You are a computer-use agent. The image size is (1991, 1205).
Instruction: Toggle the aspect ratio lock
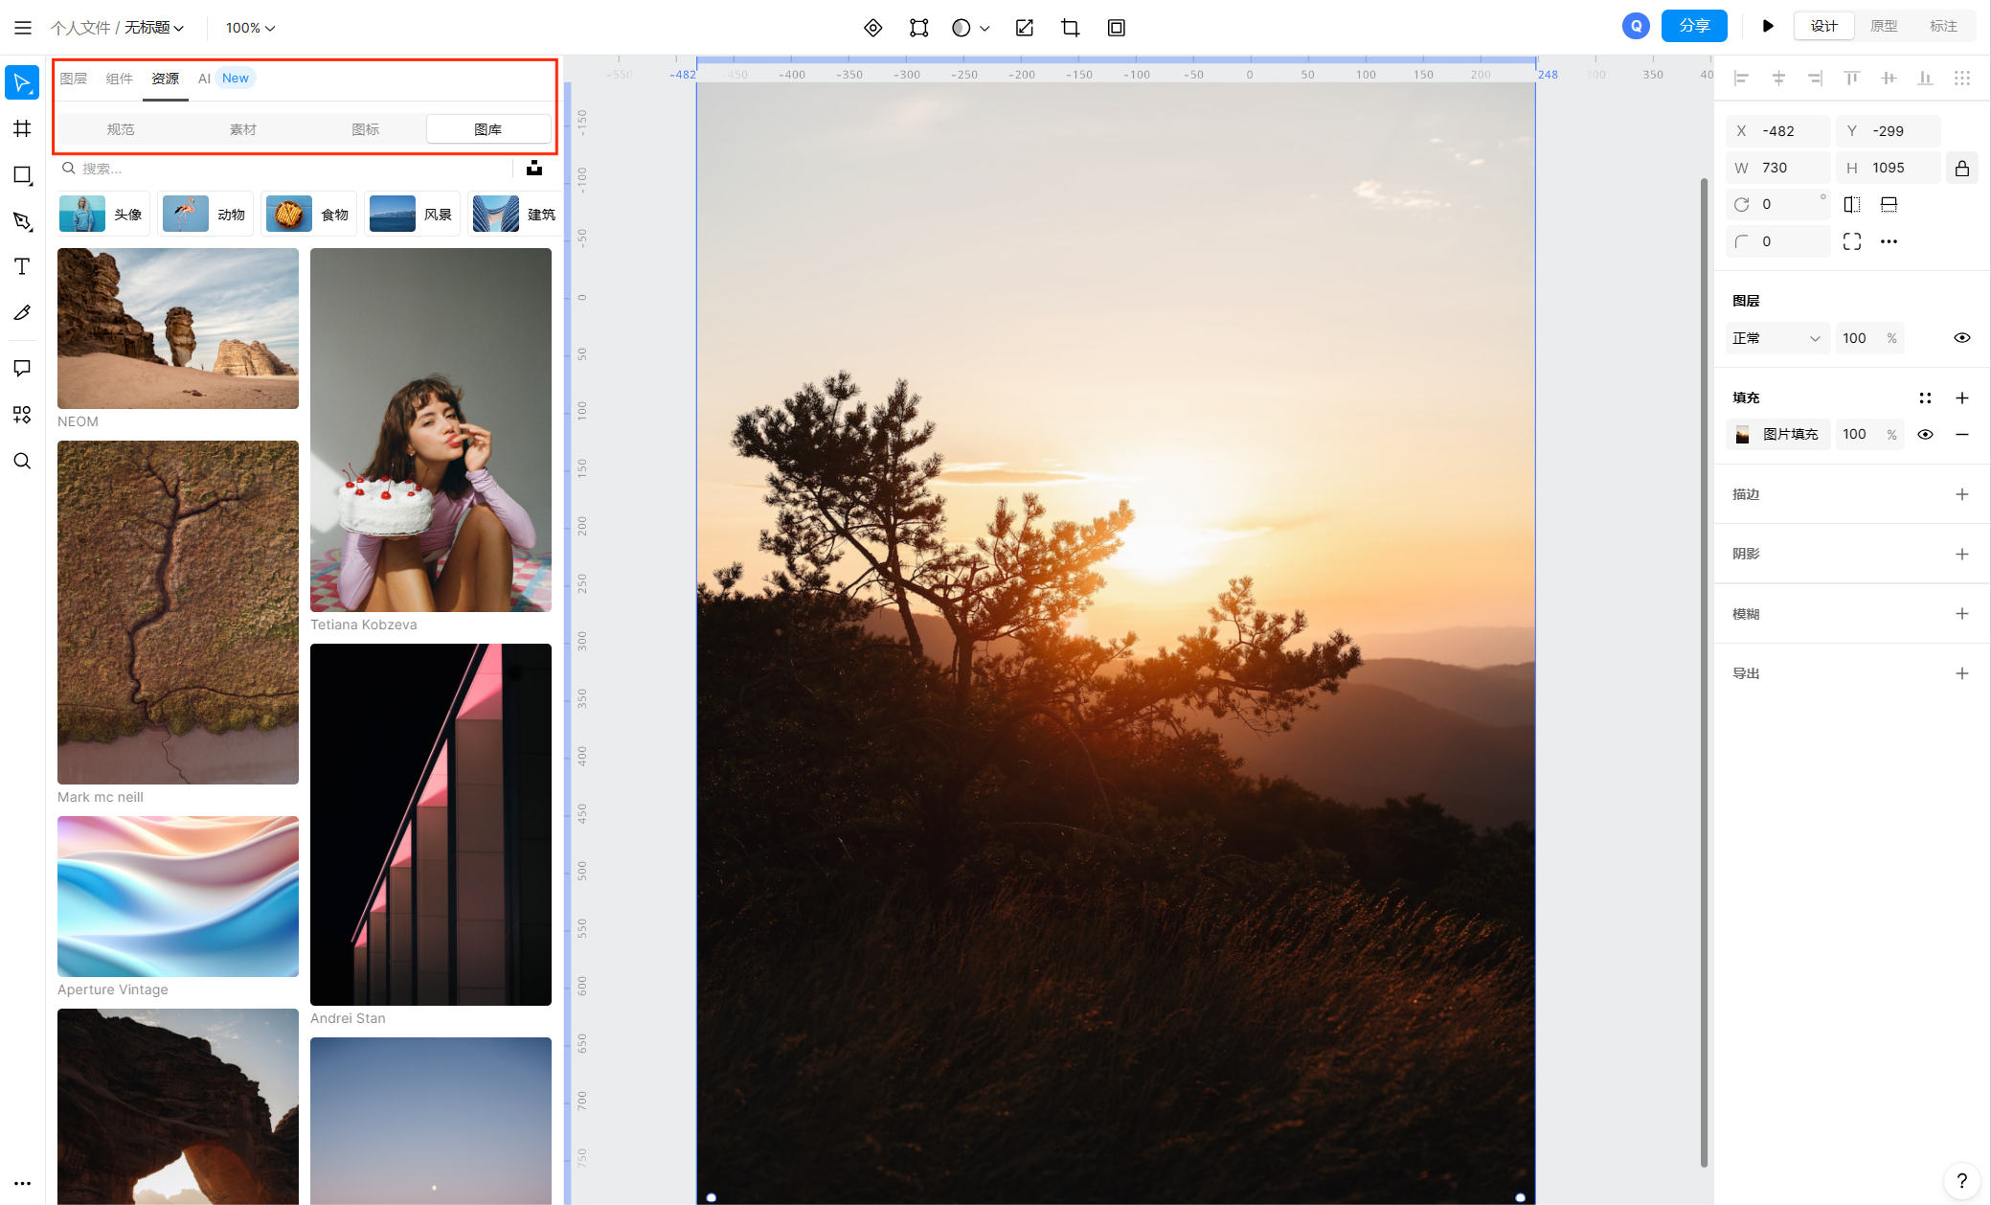pyautogui.click(x=1962, y=169)
